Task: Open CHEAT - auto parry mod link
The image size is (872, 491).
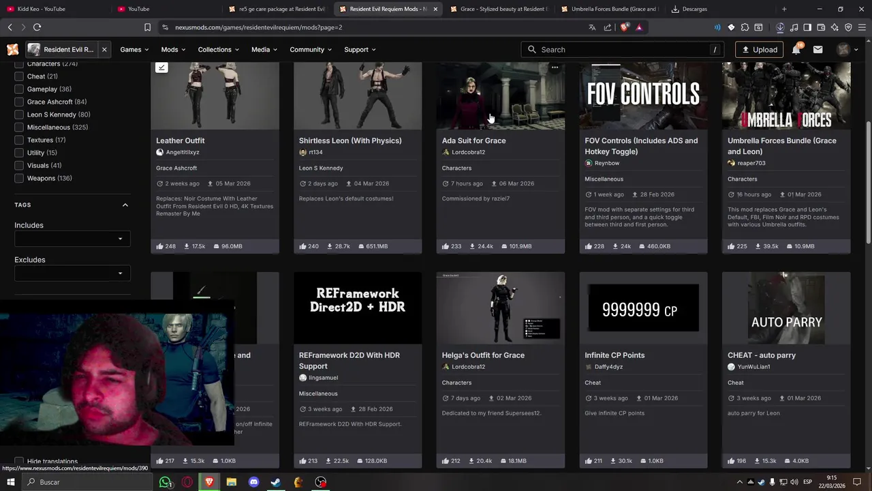Action: tap(762, 355)
